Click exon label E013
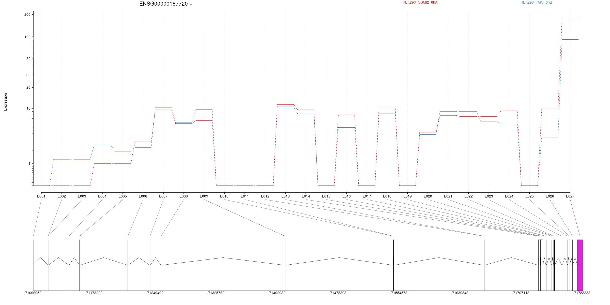 pos(285,196)
